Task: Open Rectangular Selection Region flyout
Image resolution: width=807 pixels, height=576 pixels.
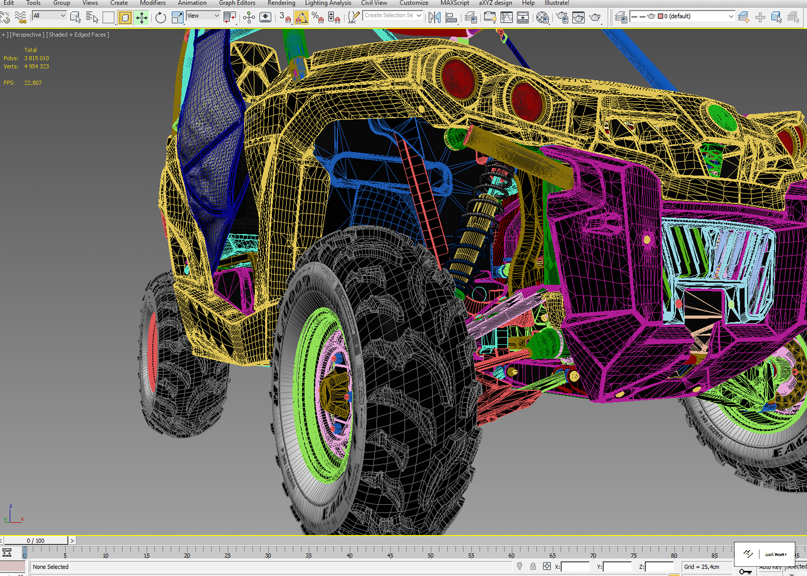Action: click(108, 17)
